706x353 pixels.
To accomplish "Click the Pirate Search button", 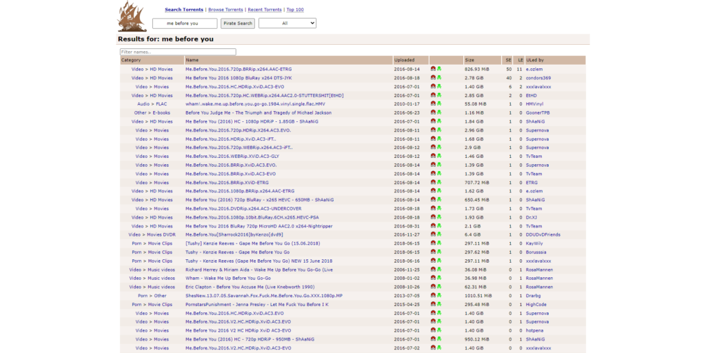I will point(238,23).
